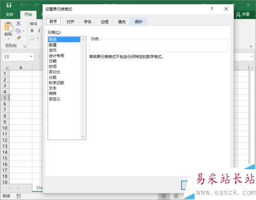Click the Undo arrow in quick access toolbar
Image resolution: width=256 pixels, height=200 pixels.
tap(23, 5)
